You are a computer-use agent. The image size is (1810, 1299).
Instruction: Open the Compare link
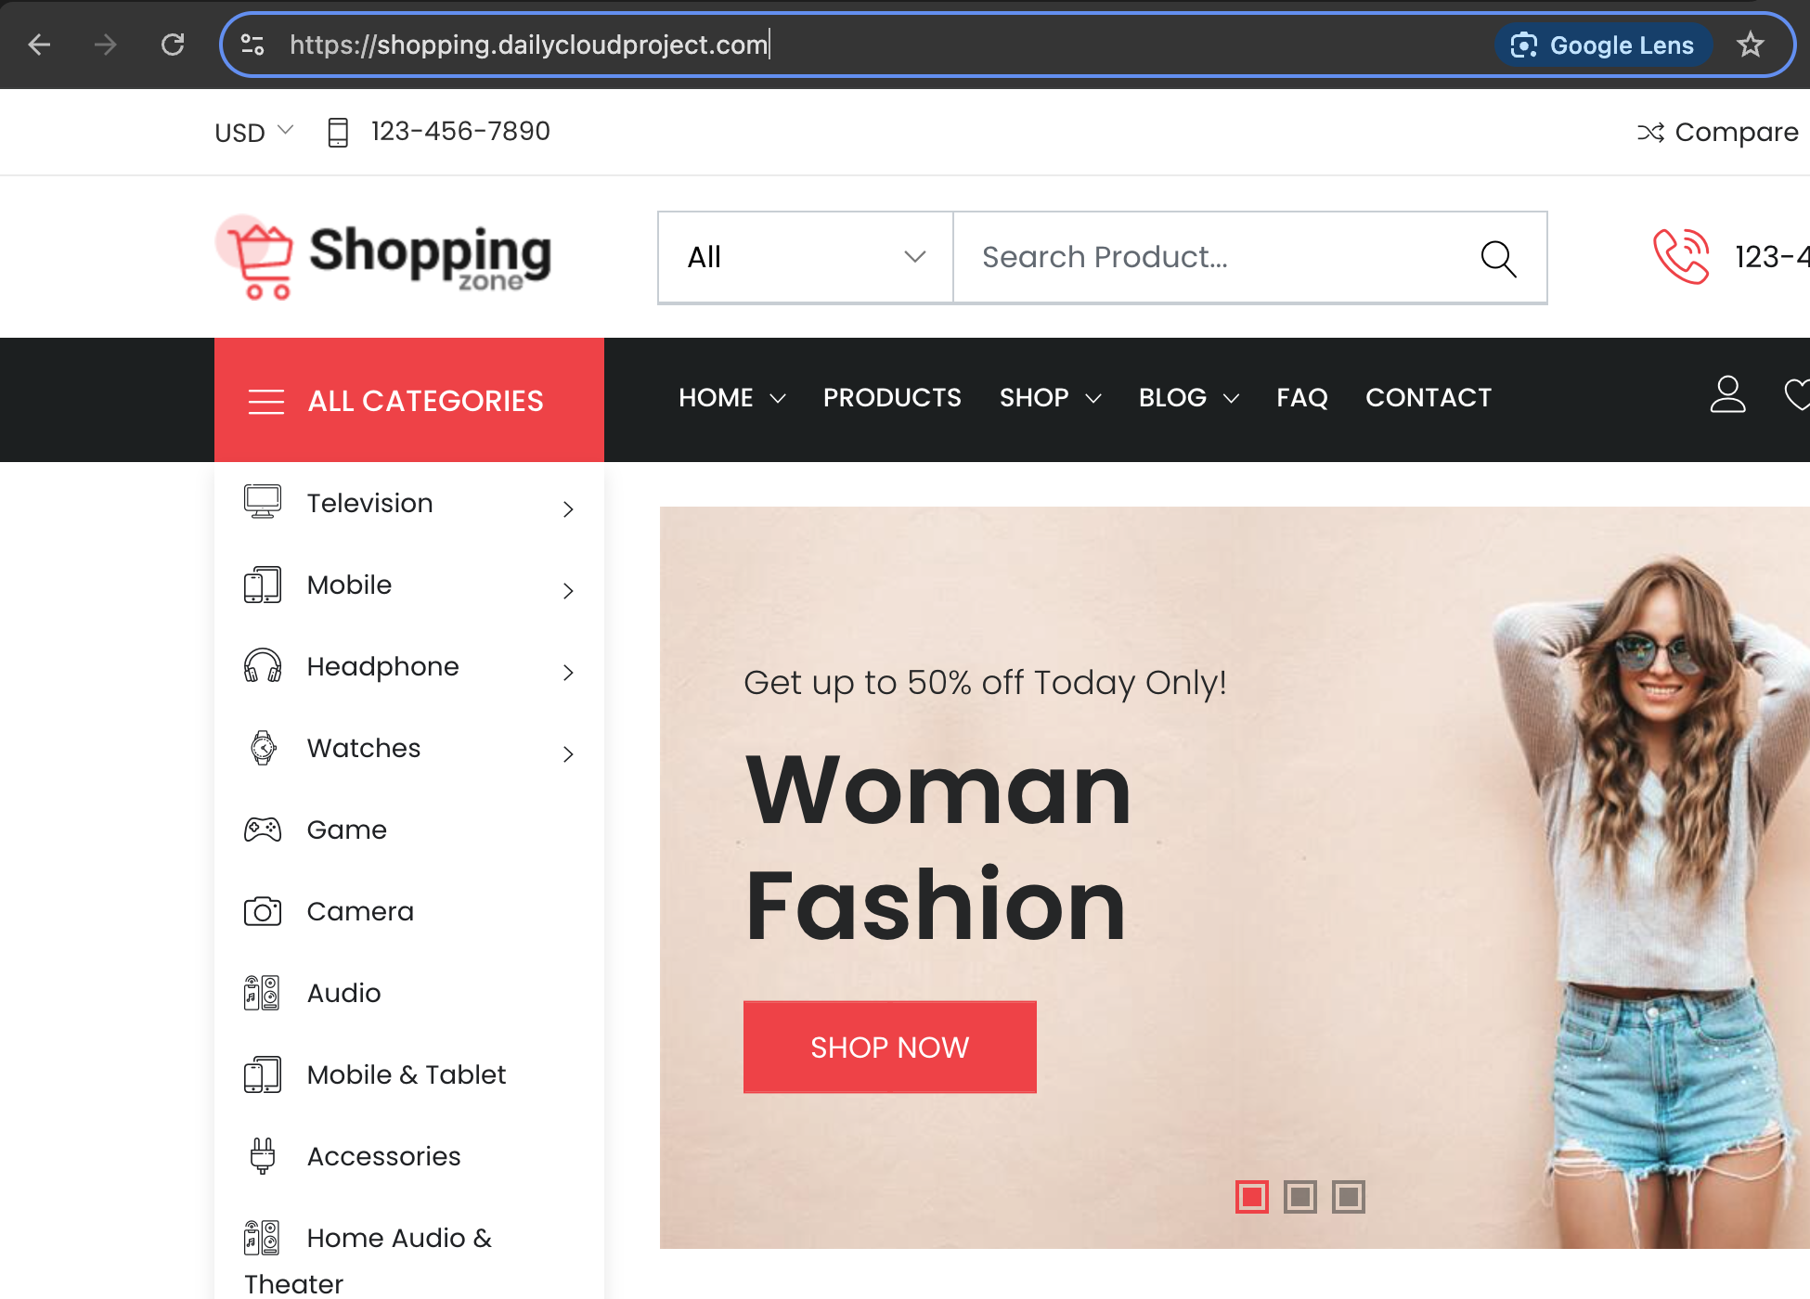(1717, 133)
